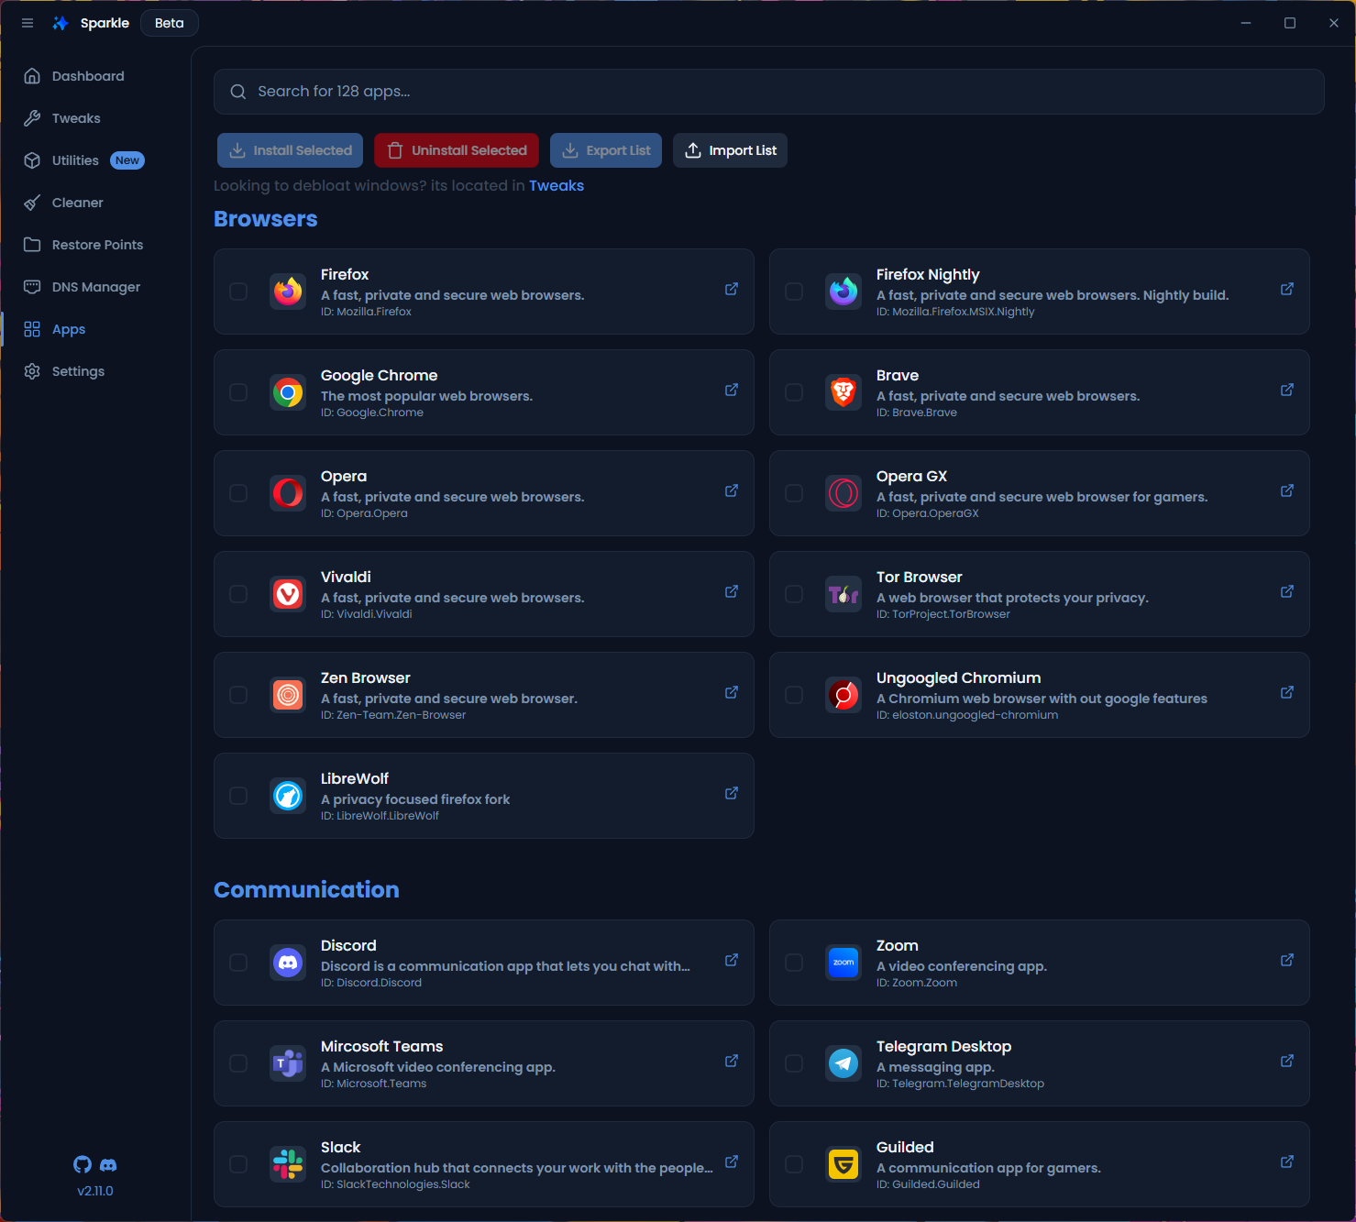
Task: Check the box next to Discord
Action: tap(238, 963)
